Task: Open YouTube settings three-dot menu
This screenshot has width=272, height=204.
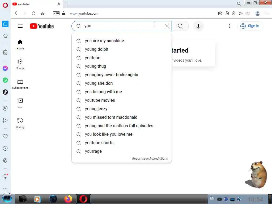Action: 230,26
